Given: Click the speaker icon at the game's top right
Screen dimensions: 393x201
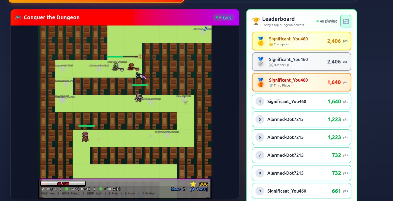Looking at the screenshot, I should 206,29.
